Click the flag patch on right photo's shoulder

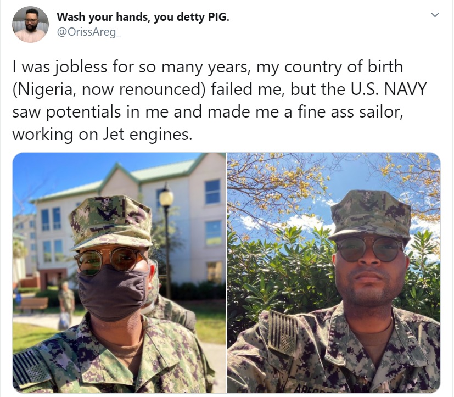click(283, 332)
